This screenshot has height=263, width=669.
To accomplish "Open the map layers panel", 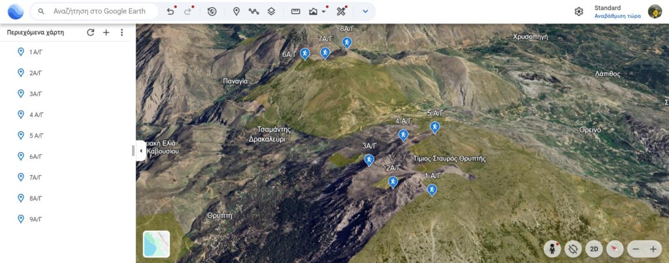I will [x=271, y=12].
